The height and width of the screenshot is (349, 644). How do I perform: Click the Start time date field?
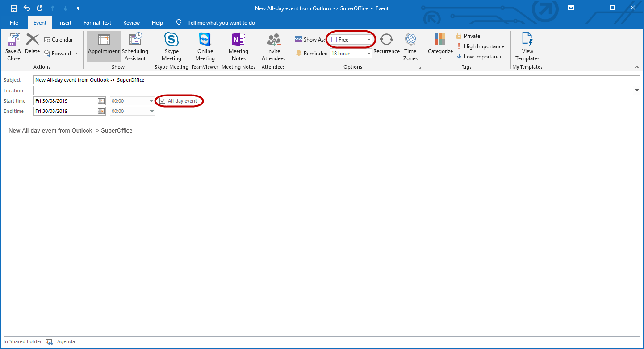tap(65, 101)
